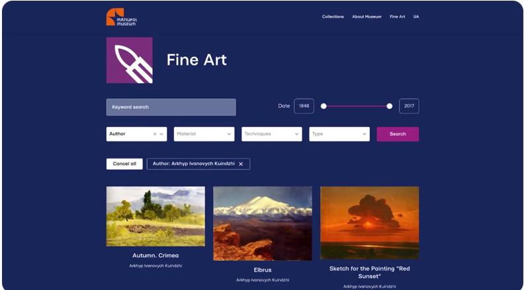Click the purple Fine Art brush icon

click(x=129, y=60)
